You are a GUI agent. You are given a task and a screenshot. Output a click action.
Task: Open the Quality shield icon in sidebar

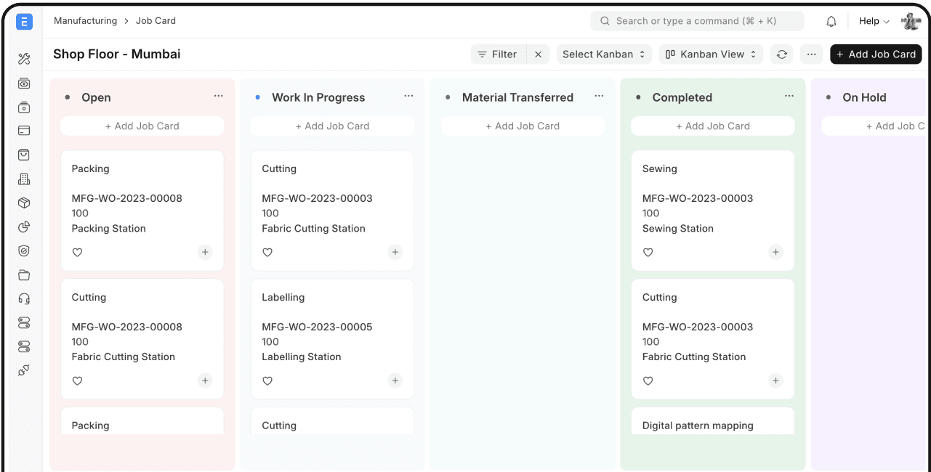(24, 251)
